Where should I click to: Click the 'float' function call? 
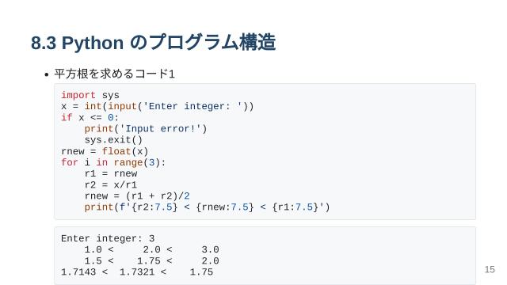click(x=116, y=151)
